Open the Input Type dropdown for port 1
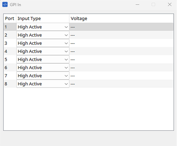The image size is (177, 146). point(43,27)
